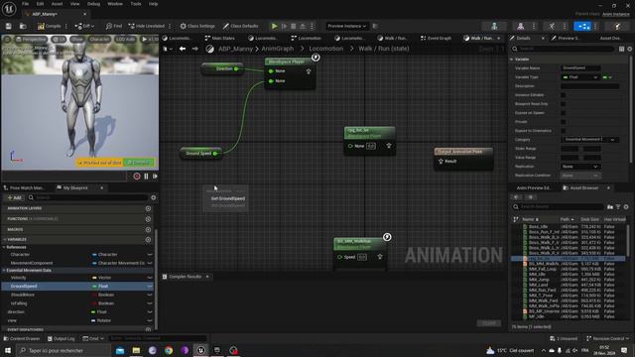Pause the preview animation playback
The image size is (635, 357).
pyautogui.click(x=146, y=177)
